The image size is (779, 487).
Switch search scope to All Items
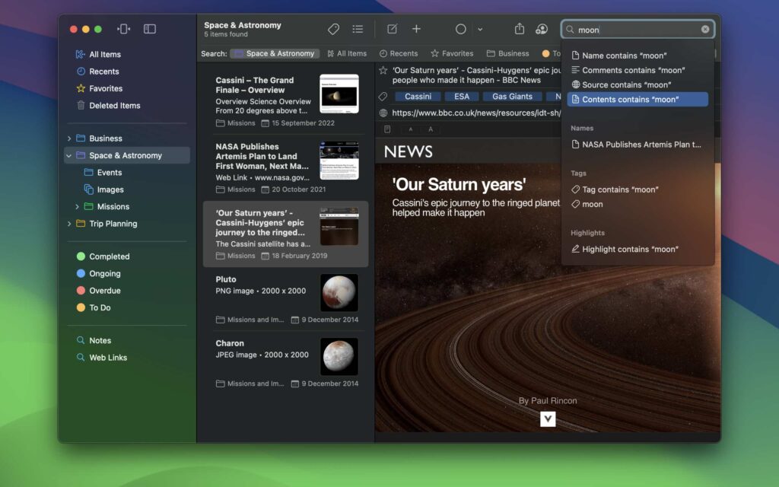click(349, 53)
